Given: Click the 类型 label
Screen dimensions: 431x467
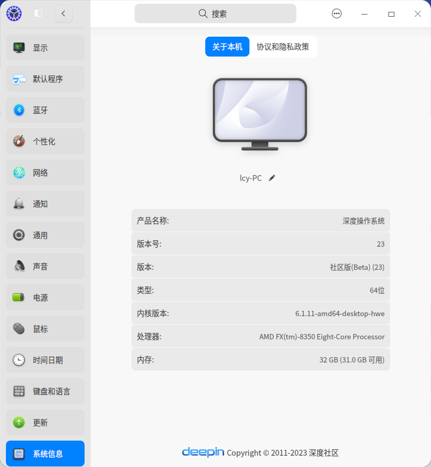Looking at the screenshot, I should [145, 290].
